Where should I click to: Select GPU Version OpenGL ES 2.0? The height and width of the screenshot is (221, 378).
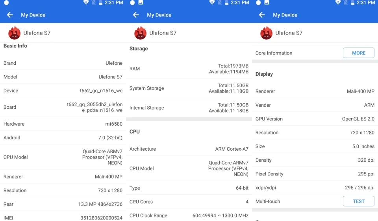[x=358, y=119]
